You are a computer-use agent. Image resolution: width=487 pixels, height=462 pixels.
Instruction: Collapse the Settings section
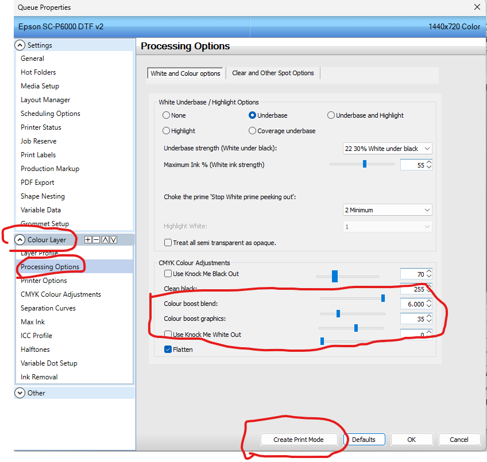(x=20, y=45)
